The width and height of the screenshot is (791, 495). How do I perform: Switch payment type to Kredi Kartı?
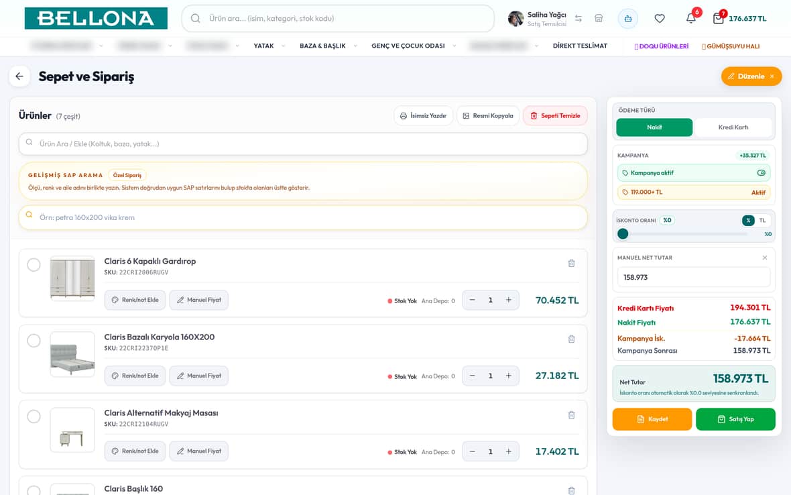coord(733,127)
